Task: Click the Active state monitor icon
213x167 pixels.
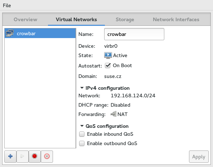Action: (x=108, y=55)
